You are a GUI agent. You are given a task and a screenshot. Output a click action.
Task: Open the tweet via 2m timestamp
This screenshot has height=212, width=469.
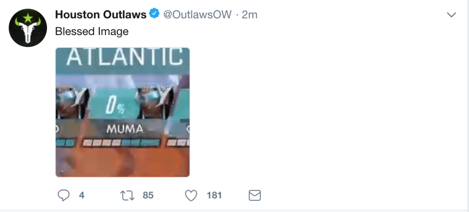249,15
